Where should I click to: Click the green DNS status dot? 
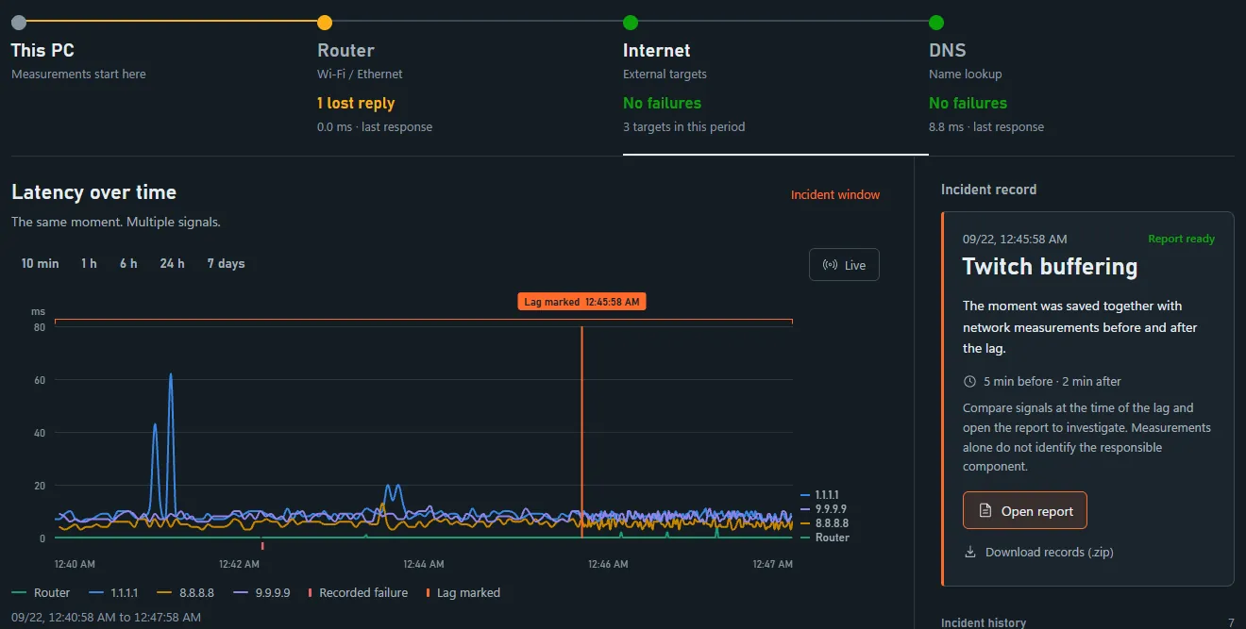coord(936,22)
